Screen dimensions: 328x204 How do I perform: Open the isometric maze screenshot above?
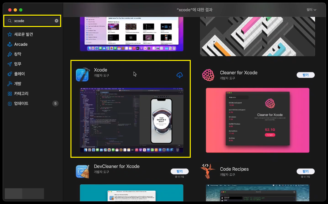[x=258, y=37]
